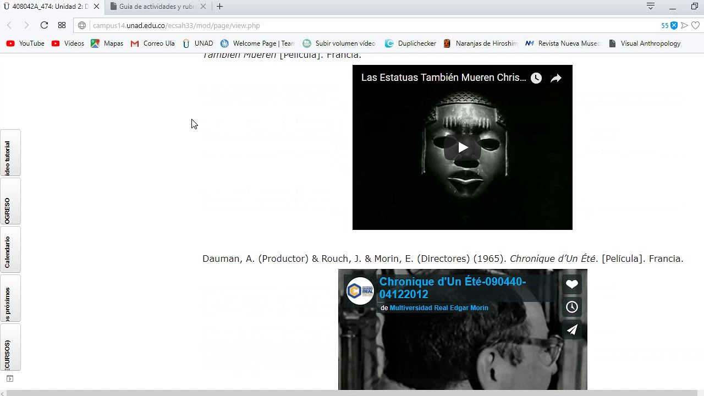Open the Chronique d'Un Été-090440-04122012 title link

pyautogui.click(x=453, y=288)
